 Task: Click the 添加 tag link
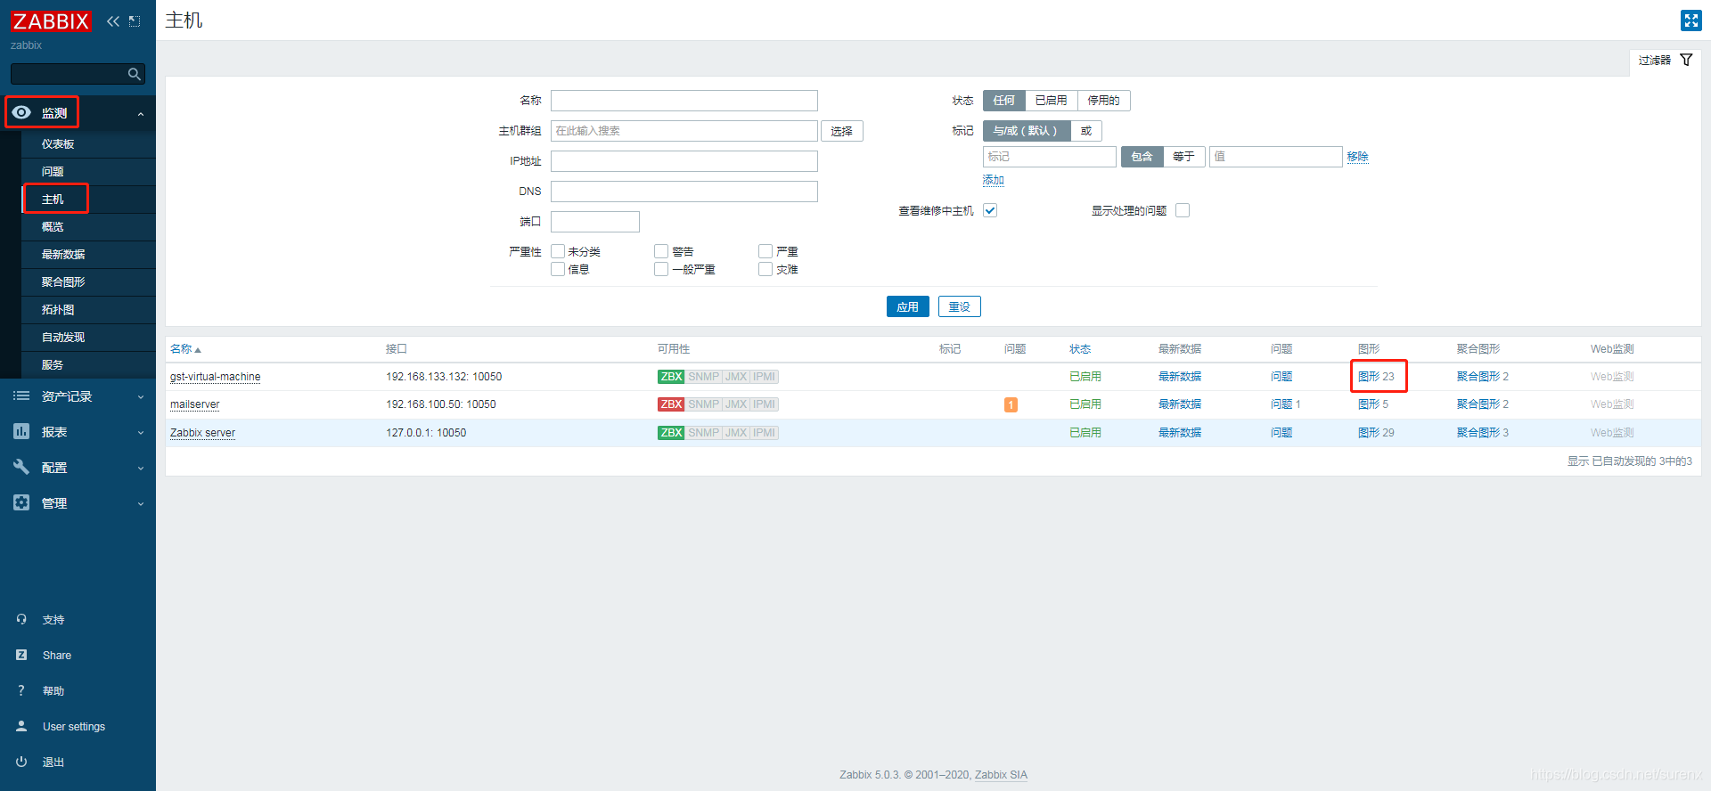[994, 180]
